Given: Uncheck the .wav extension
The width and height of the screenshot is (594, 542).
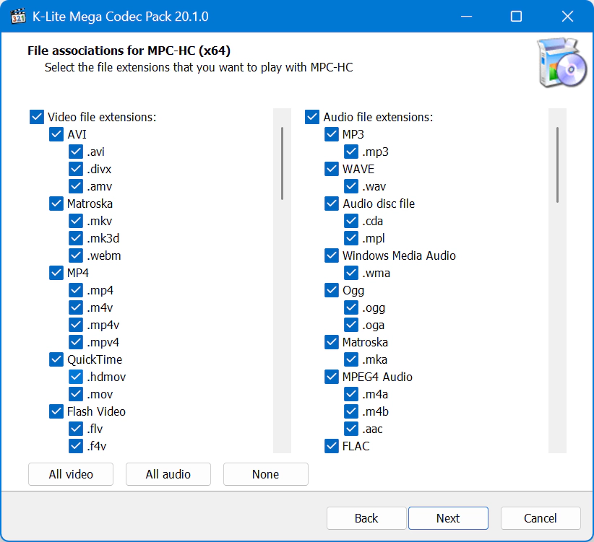Looking at the screenshot, I should (351, 186).
